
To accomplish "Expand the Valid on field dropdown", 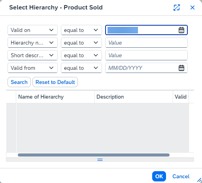I will pos(32,30).
